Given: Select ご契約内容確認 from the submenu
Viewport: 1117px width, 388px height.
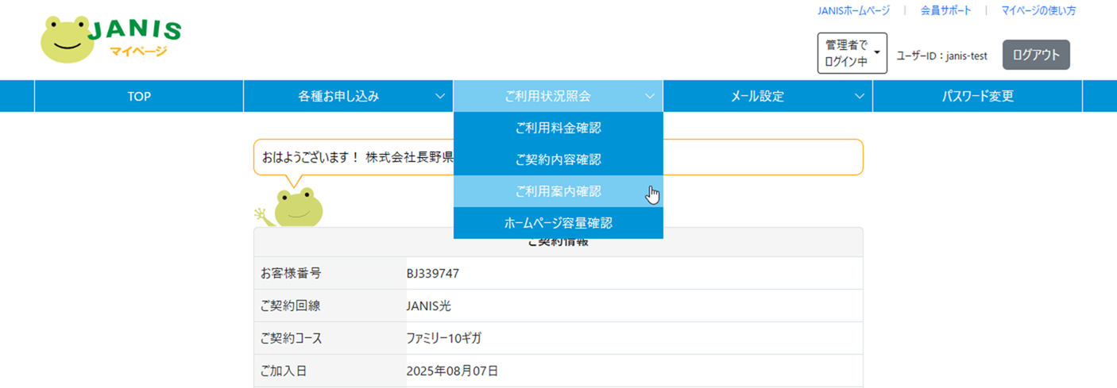Looking at the screenshot, I should (x=558, y=159).
